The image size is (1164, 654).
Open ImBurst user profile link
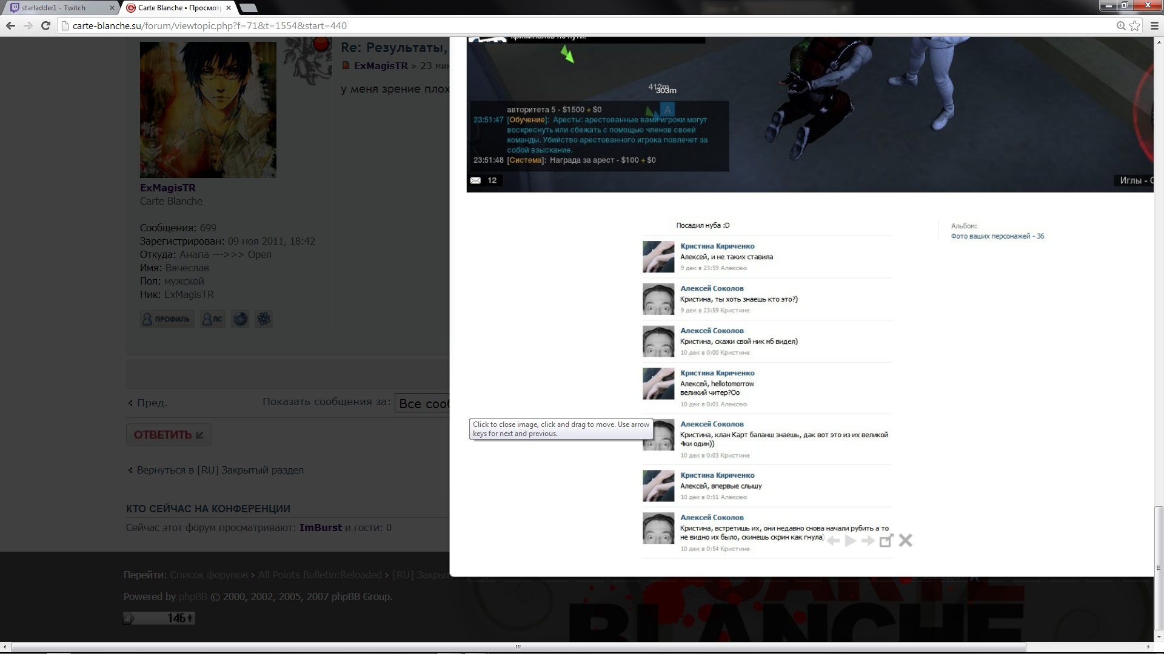click(320, 527)
